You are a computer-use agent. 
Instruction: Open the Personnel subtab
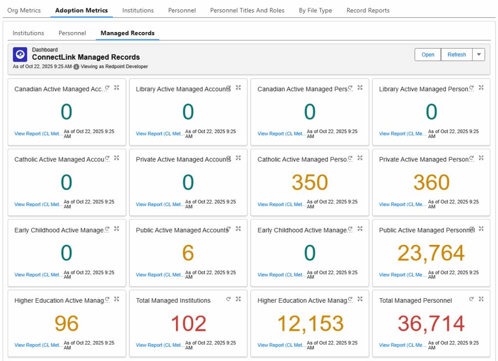pyautogui.click(x=72, y=33)
